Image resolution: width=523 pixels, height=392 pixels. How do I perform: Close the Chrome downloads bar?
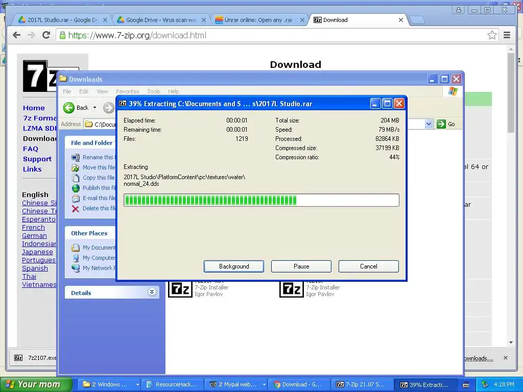(x=505, y=358)
